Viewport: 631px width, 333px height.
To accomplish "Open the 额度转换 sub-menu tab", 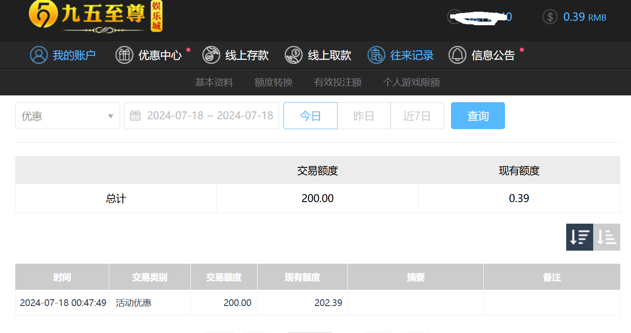I will click(274, 82).
